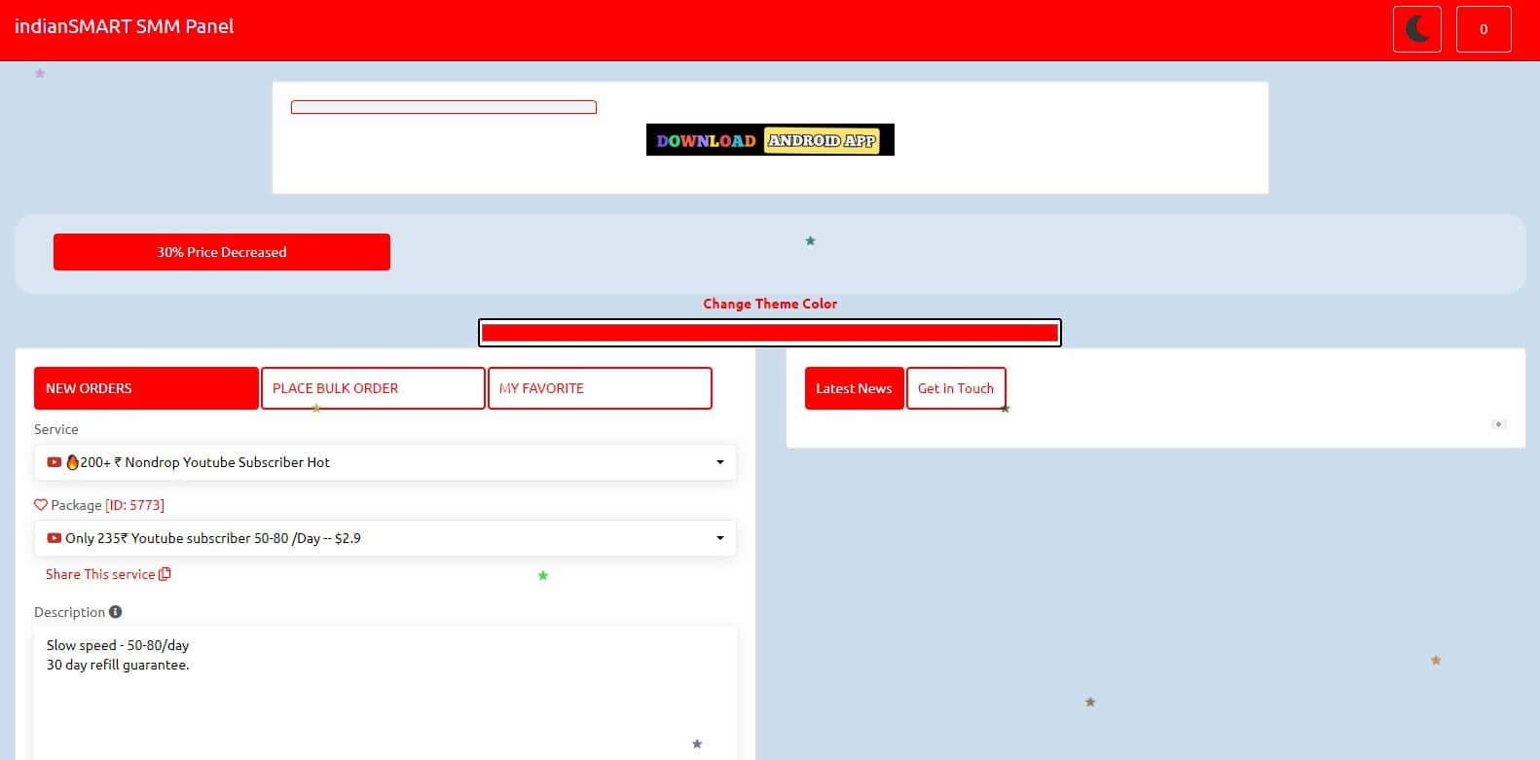Open the Download Android App banner
Image resolution: width=1540 pixels, height=760 pixels.
coord(769,140)
